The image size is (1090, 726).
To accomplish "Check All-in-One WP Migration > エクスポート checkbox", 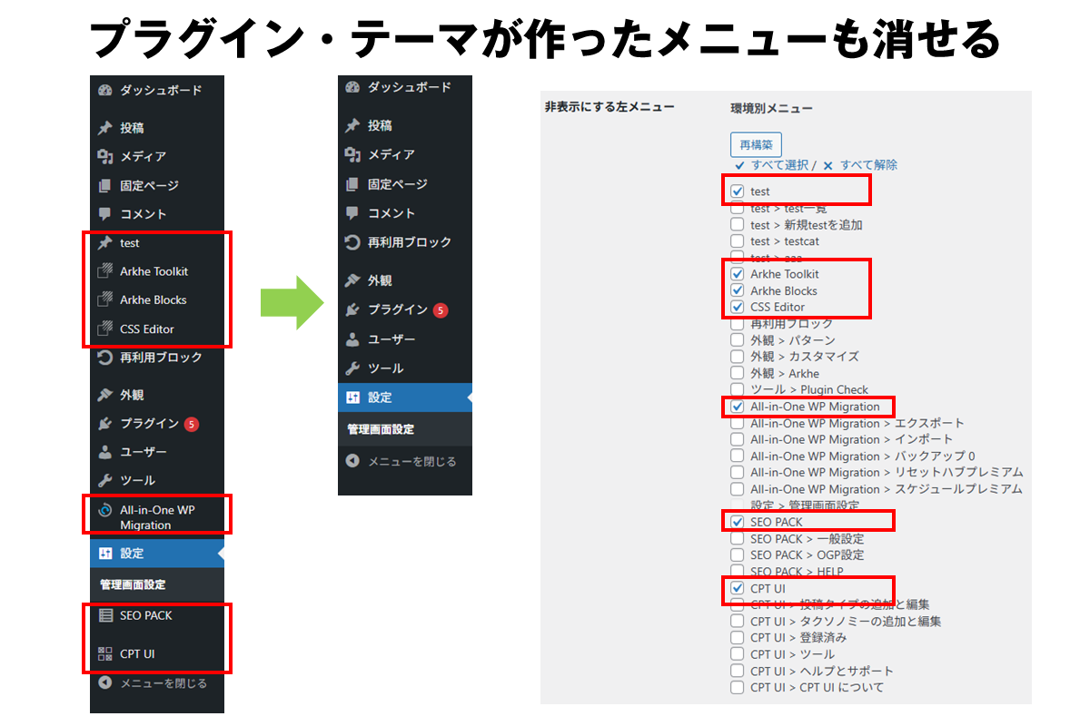I will click(738, 423).
